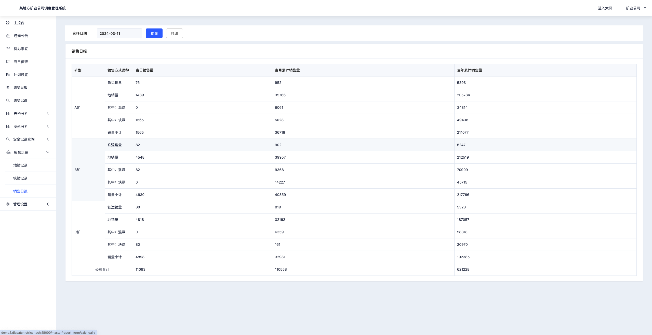Click the 调度记录 search icon
This screenshot has width=652, height=335.
[8, 100]
